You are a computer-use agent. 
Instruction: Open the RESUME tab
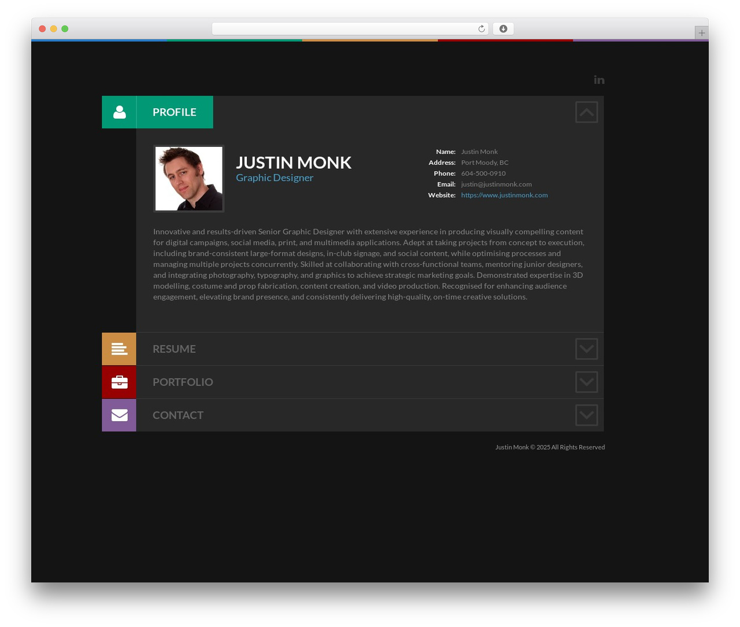(174, 349)
